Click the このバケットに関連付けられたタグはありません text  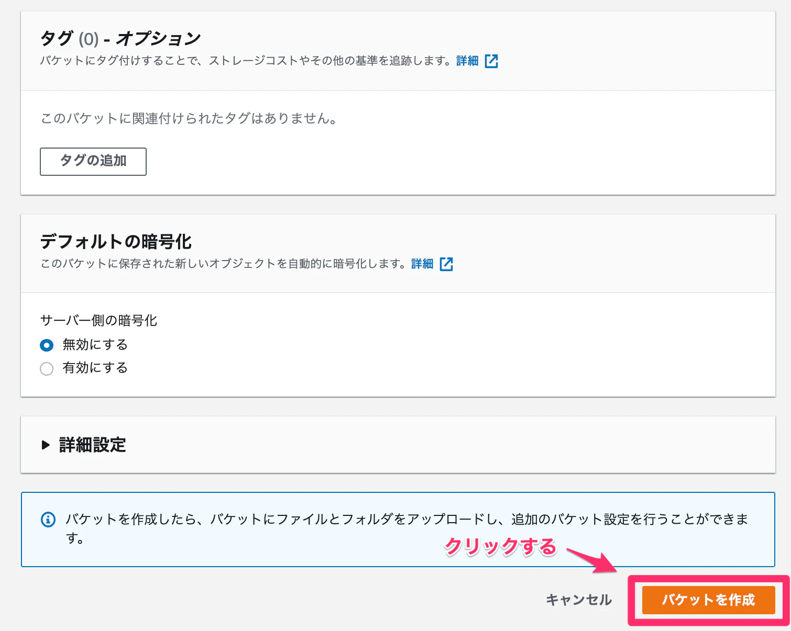(x=189, y=119)
